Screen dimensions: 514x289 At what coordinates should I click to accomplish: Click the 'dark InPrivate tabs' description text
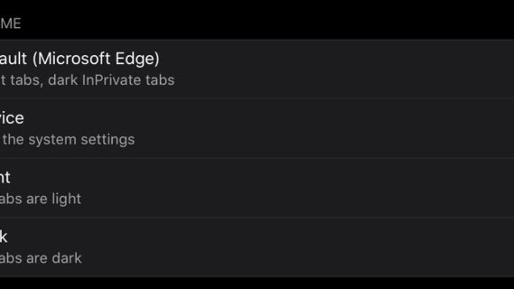[x=111, y=80]
